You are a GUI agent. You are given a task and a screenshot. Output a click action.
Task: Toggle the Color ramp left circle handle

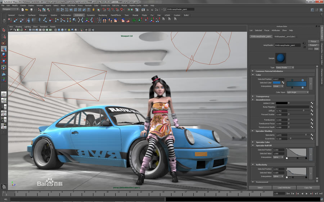(x=292, y=80)
